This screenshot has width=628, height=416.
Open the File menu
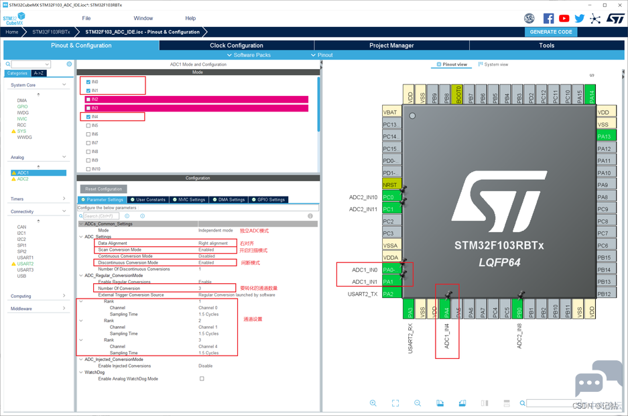[x=86, y=18]
